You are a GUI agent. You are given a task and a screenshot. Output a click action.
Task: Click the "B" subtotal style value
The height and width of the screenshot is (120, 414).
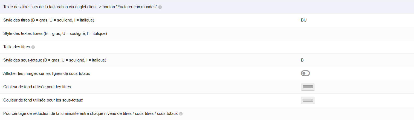coord(302,60)
